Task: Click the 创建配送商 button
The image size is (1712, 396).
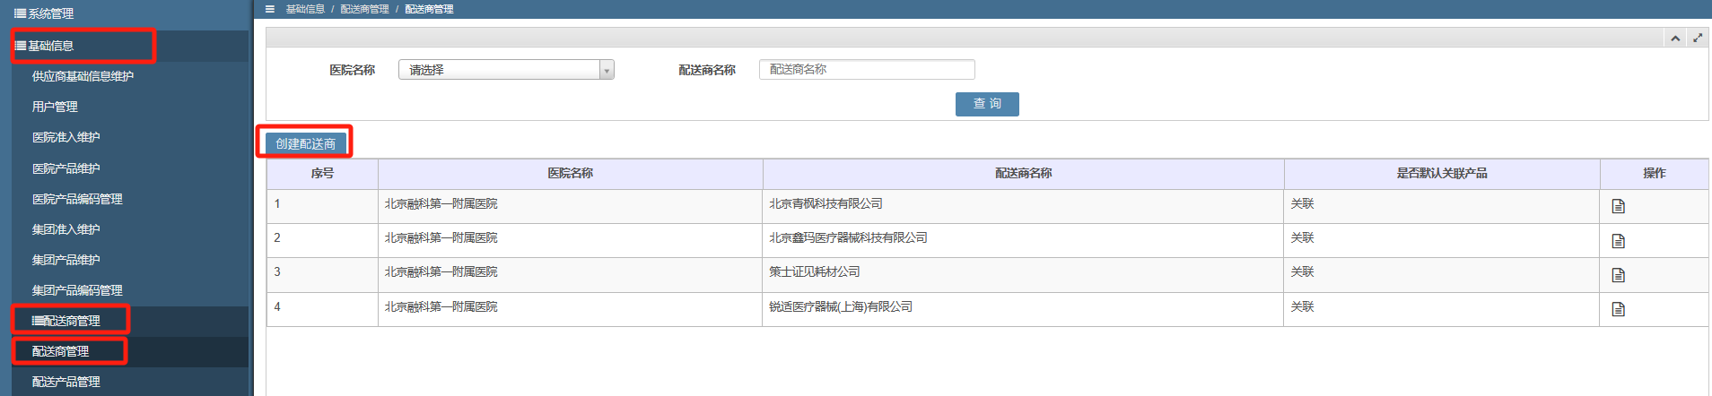Action: (x=305, y=143)
